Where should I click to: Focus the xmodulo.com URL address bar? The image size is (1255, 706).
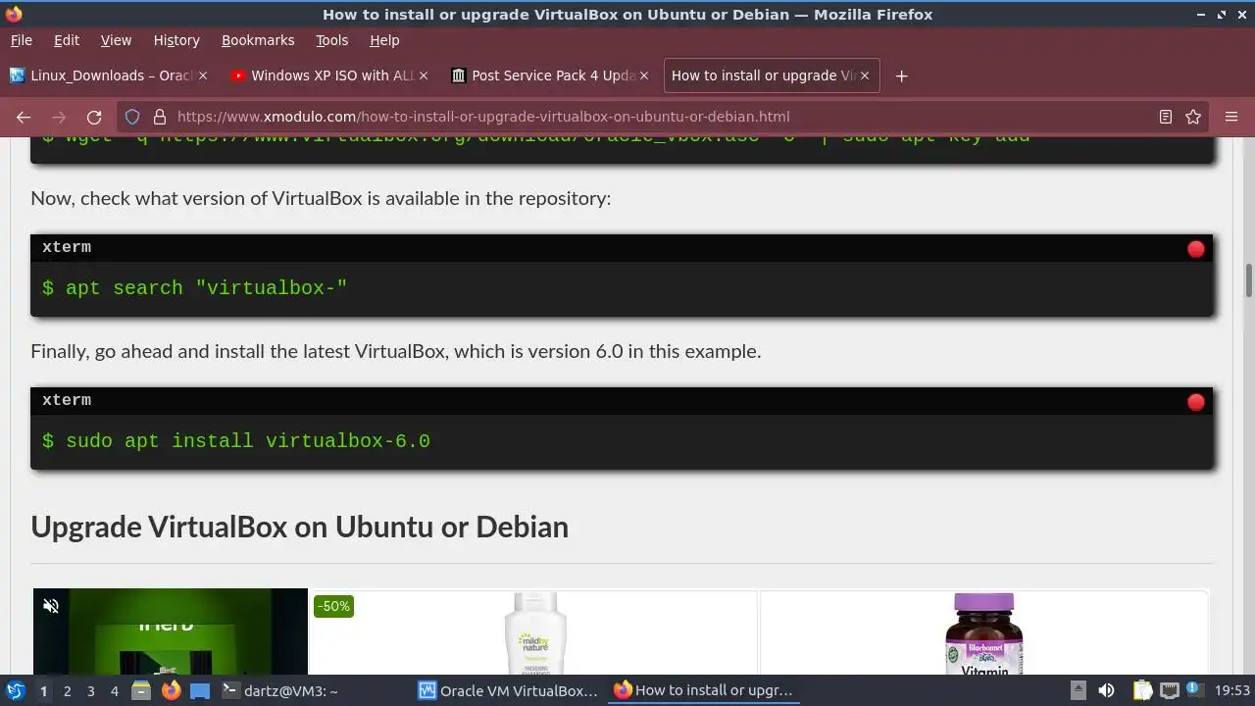[662, 117]
